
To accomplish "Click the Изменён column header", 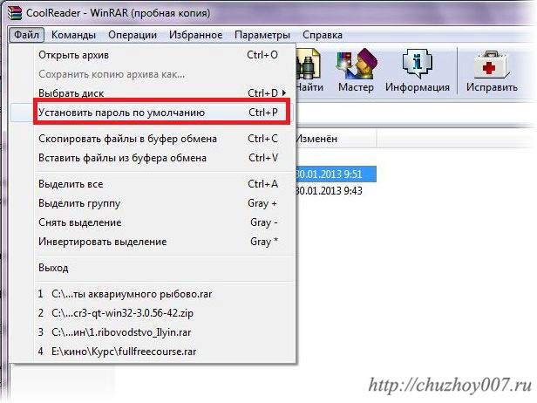I will (335, 139).
